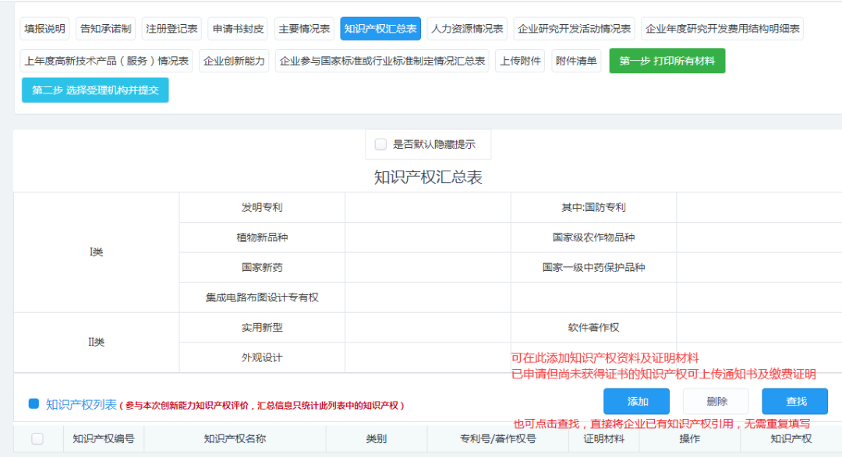
Task: Toggle 是否默认隐藏提示 checkbox
Action: click(x=380, y=144)
